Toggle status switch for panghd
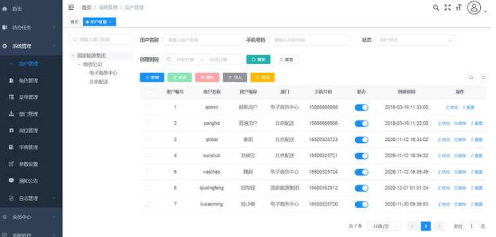 (x=361, y=124)
